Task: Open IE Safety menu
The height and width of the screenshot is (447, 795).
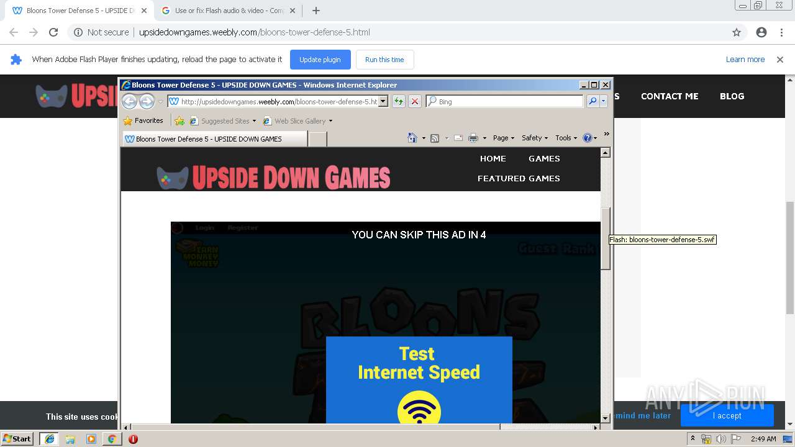Action: pos(535,138)
